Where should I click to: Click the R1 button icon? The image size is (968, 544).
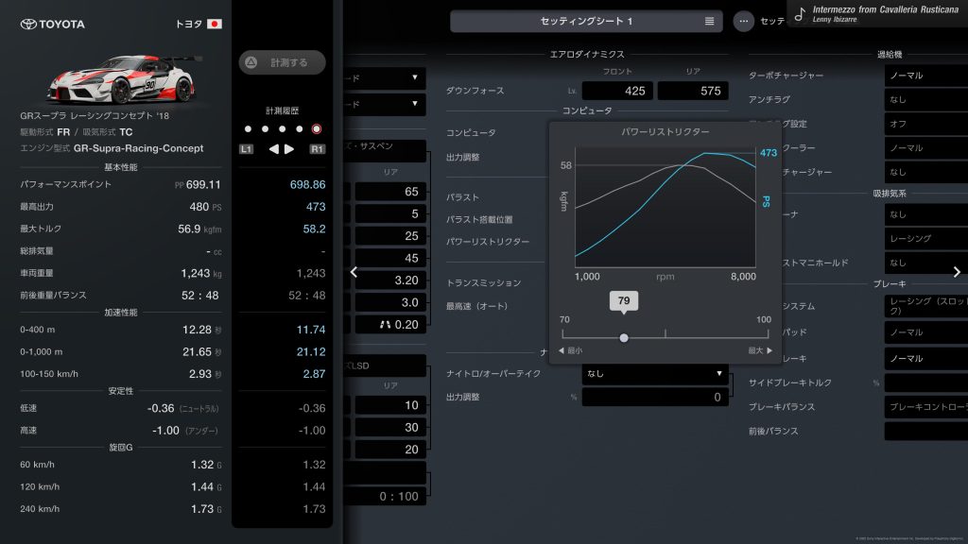click(318, 148)
